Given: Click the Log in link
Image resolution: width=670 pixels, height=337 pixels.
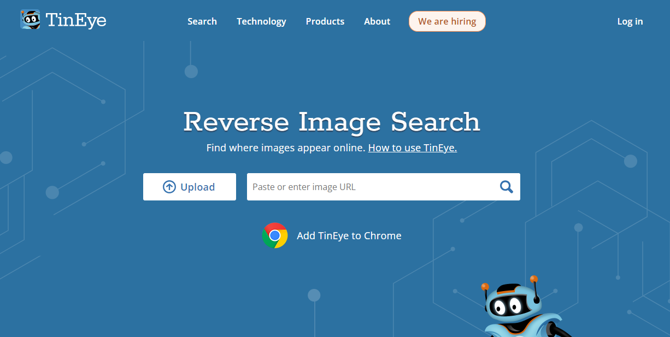Looking at the screenshot, I should click(x=630, y=21).
